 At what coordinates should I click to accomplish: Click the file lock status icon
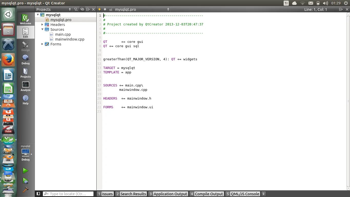[111, 9]
